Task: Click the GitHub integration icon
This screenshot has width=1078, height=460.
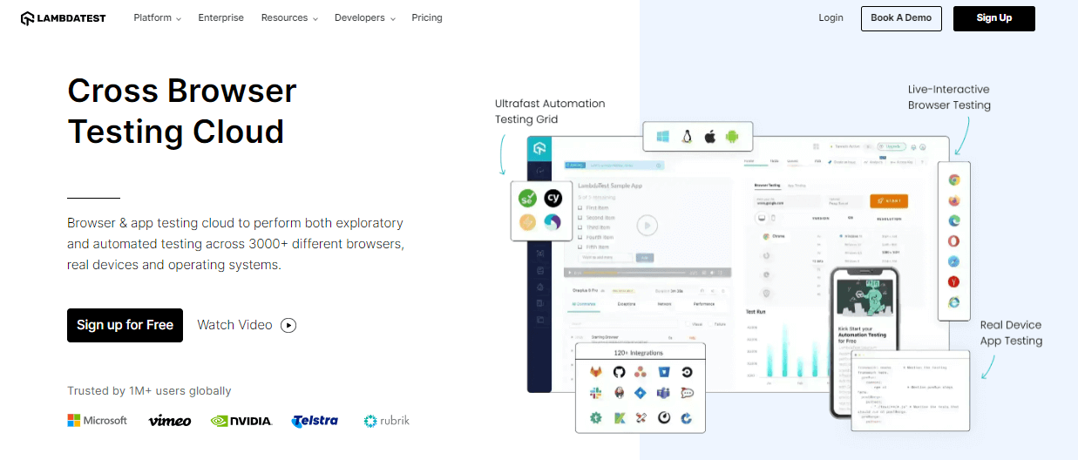Action: tap(619, 371)
